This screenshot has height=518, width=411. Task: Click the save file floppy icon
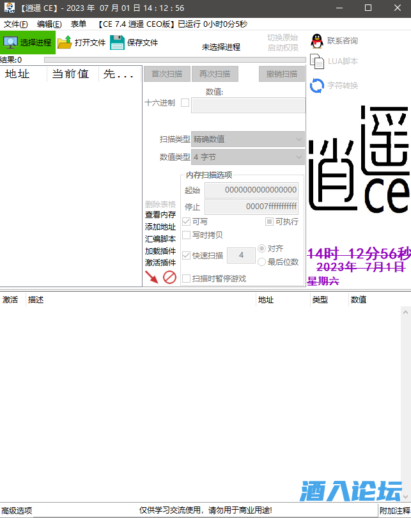point(117,43)
